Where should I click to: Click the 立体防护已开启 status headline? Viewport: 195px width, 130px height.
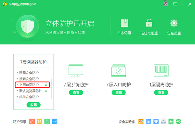pyautogui.click(x=70, y=23)
